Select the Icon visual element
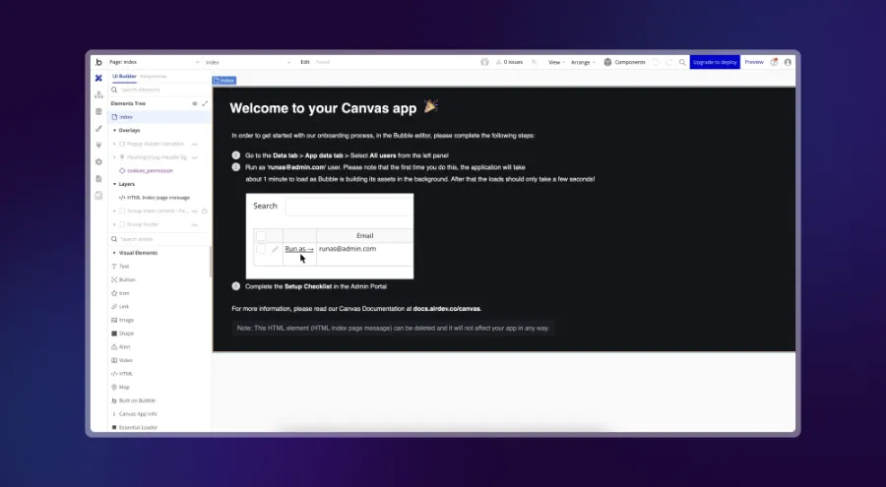886x487 pixels. (x=120, y=293)
